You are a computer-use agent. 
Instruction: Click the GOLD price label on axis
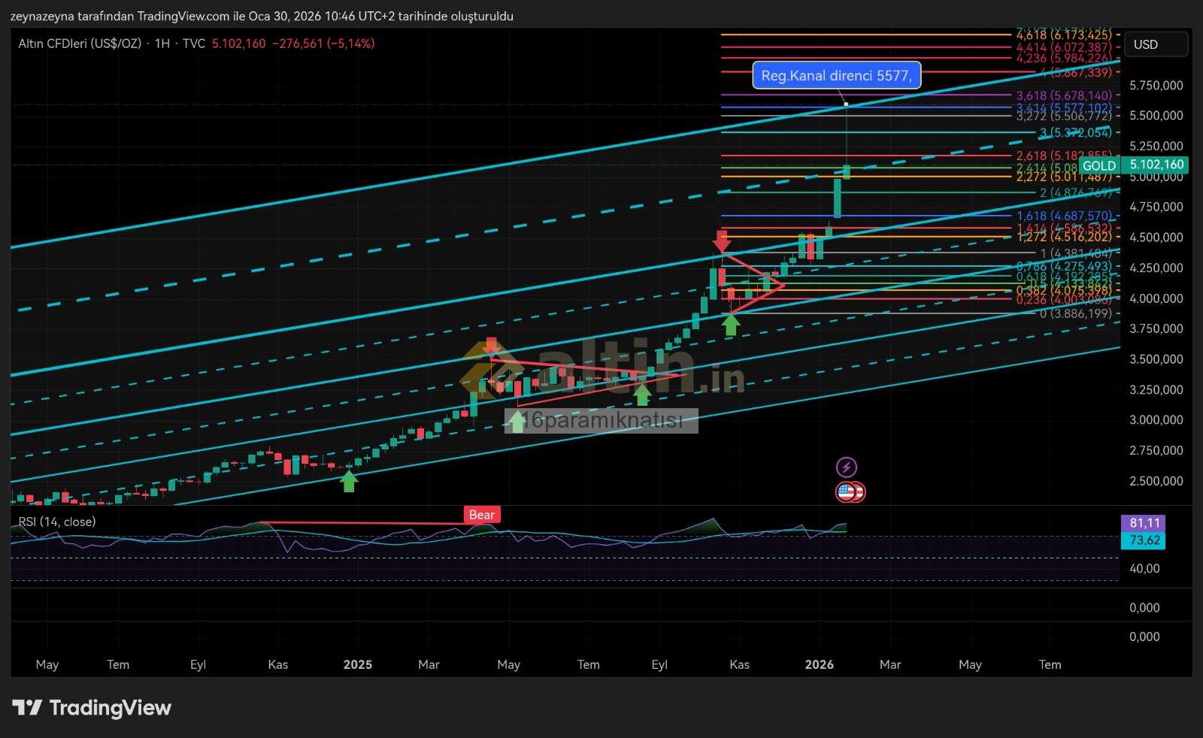(1098, 165)
